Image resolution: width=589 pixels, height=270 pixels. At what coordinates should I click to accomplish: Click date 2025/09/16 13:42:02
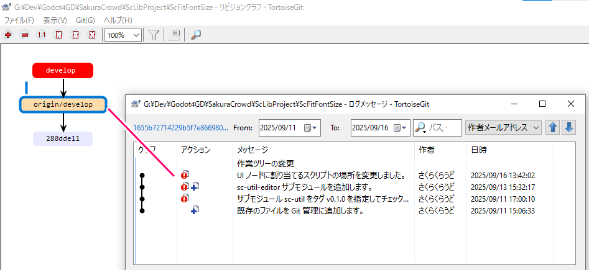503,176
